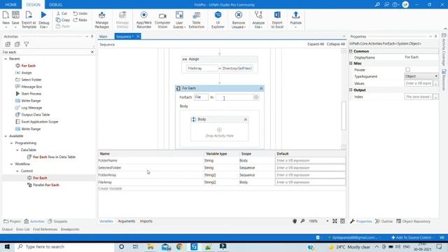
Task: Open the Snippets panel tab
Action: 57,221
